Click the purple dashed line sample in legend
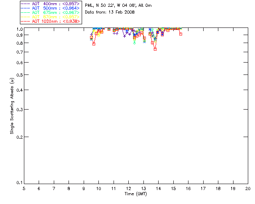This screenshot has height=204, width=255. click(x=25, y=4)
